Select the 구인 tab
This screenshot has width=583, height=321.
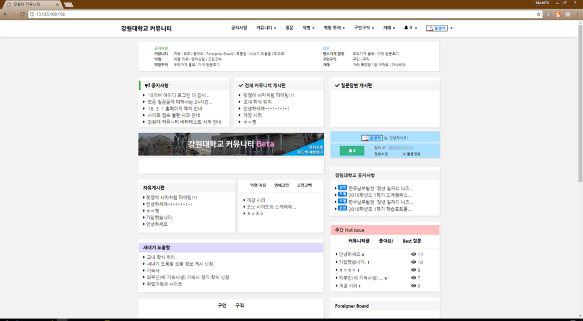tap(222, 305)
